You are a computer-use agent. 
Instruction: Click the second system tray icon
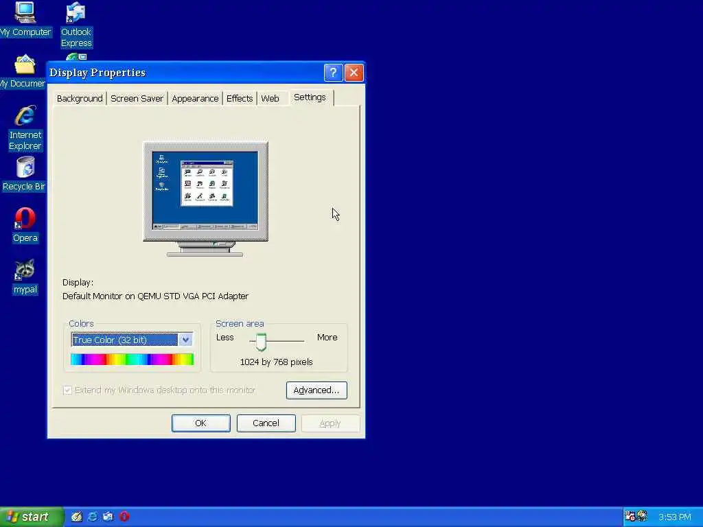pyautogui.click(x=642, y=517)
